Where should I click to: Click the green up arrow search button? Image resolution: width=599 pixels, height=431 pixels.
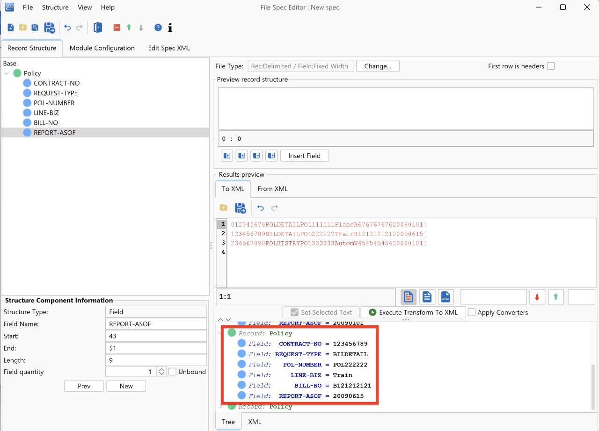pos(556,297)
